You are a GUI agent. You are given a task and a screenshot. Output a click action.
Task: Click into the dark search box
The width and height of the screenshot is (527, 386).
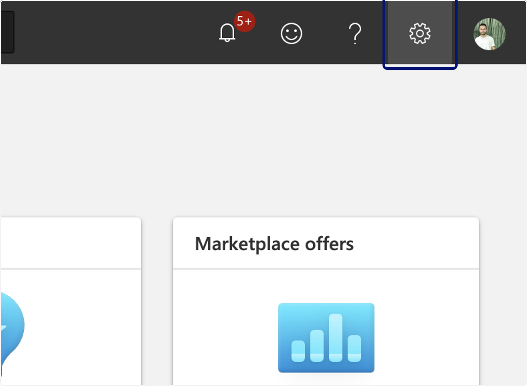(7, 32)
